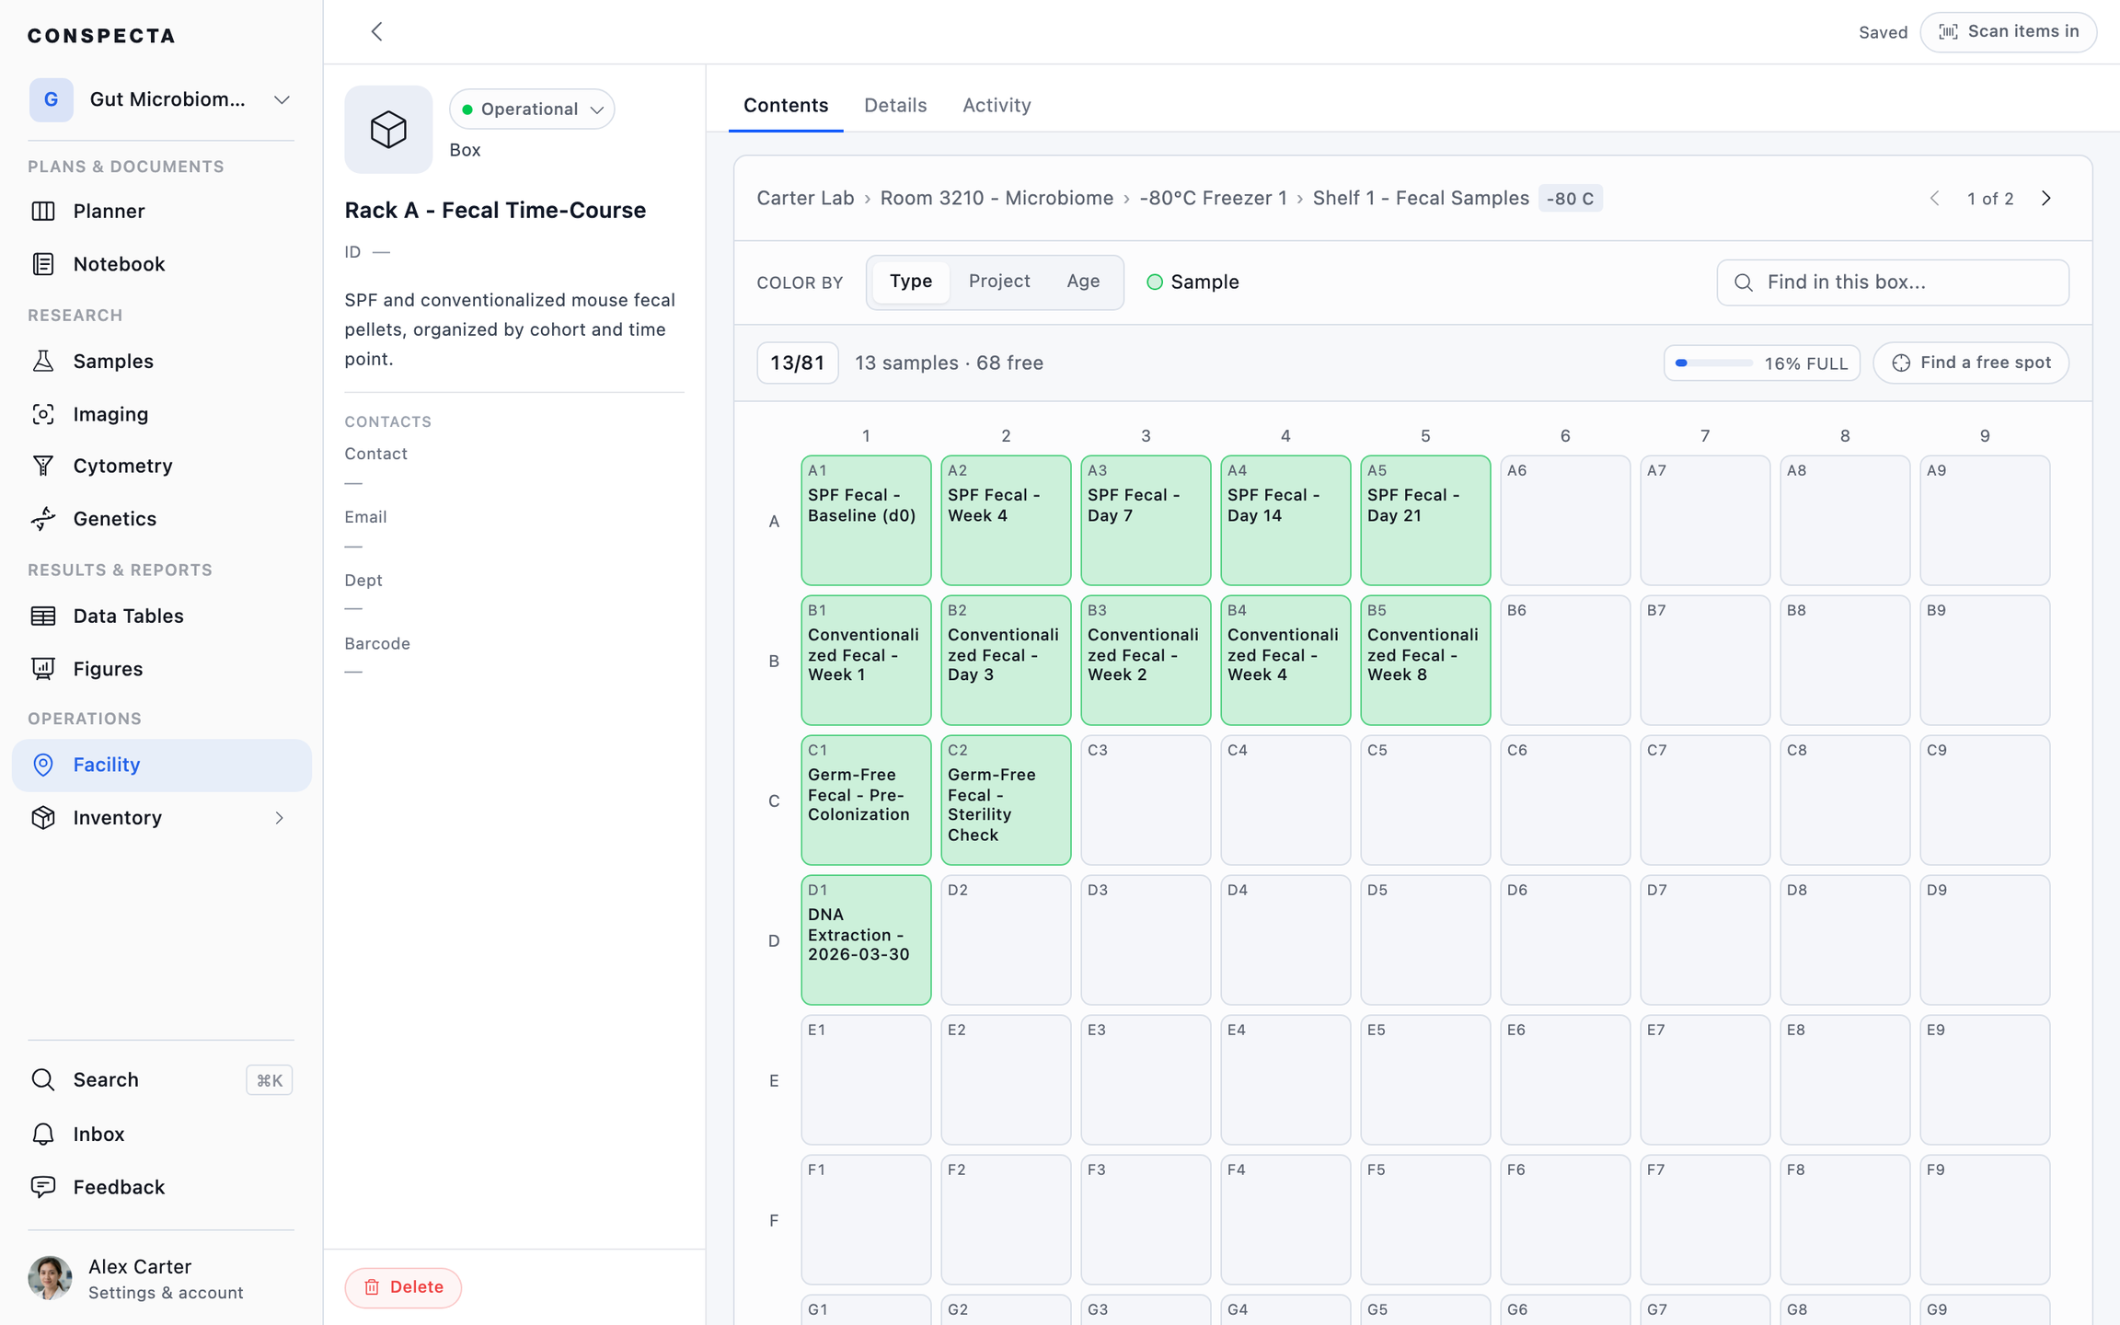The width and height of the screenshot is (2120, 1325).
Task: Select slot D1 DNA Extraction sample
Action: pos(866,940)
